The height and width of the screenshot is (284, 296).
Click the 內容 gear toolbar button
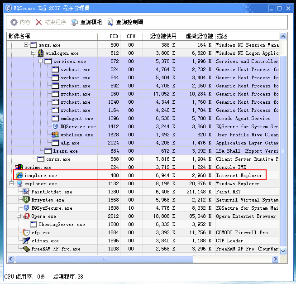pos(20,22)
